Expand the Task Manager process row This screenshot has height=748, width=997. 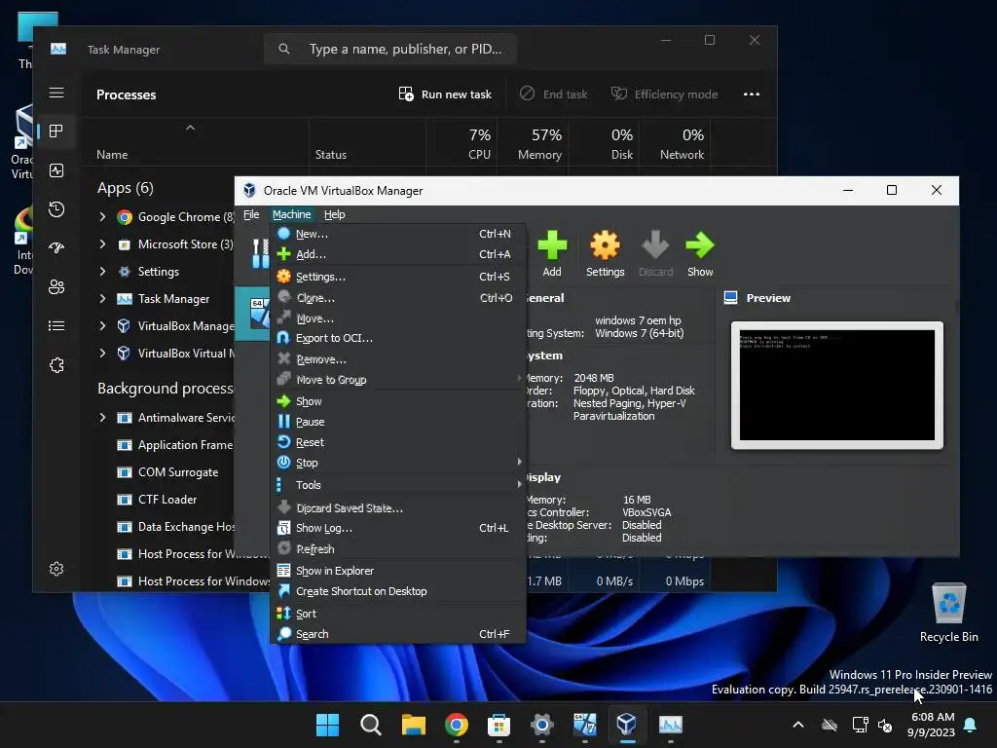[102, 298]
